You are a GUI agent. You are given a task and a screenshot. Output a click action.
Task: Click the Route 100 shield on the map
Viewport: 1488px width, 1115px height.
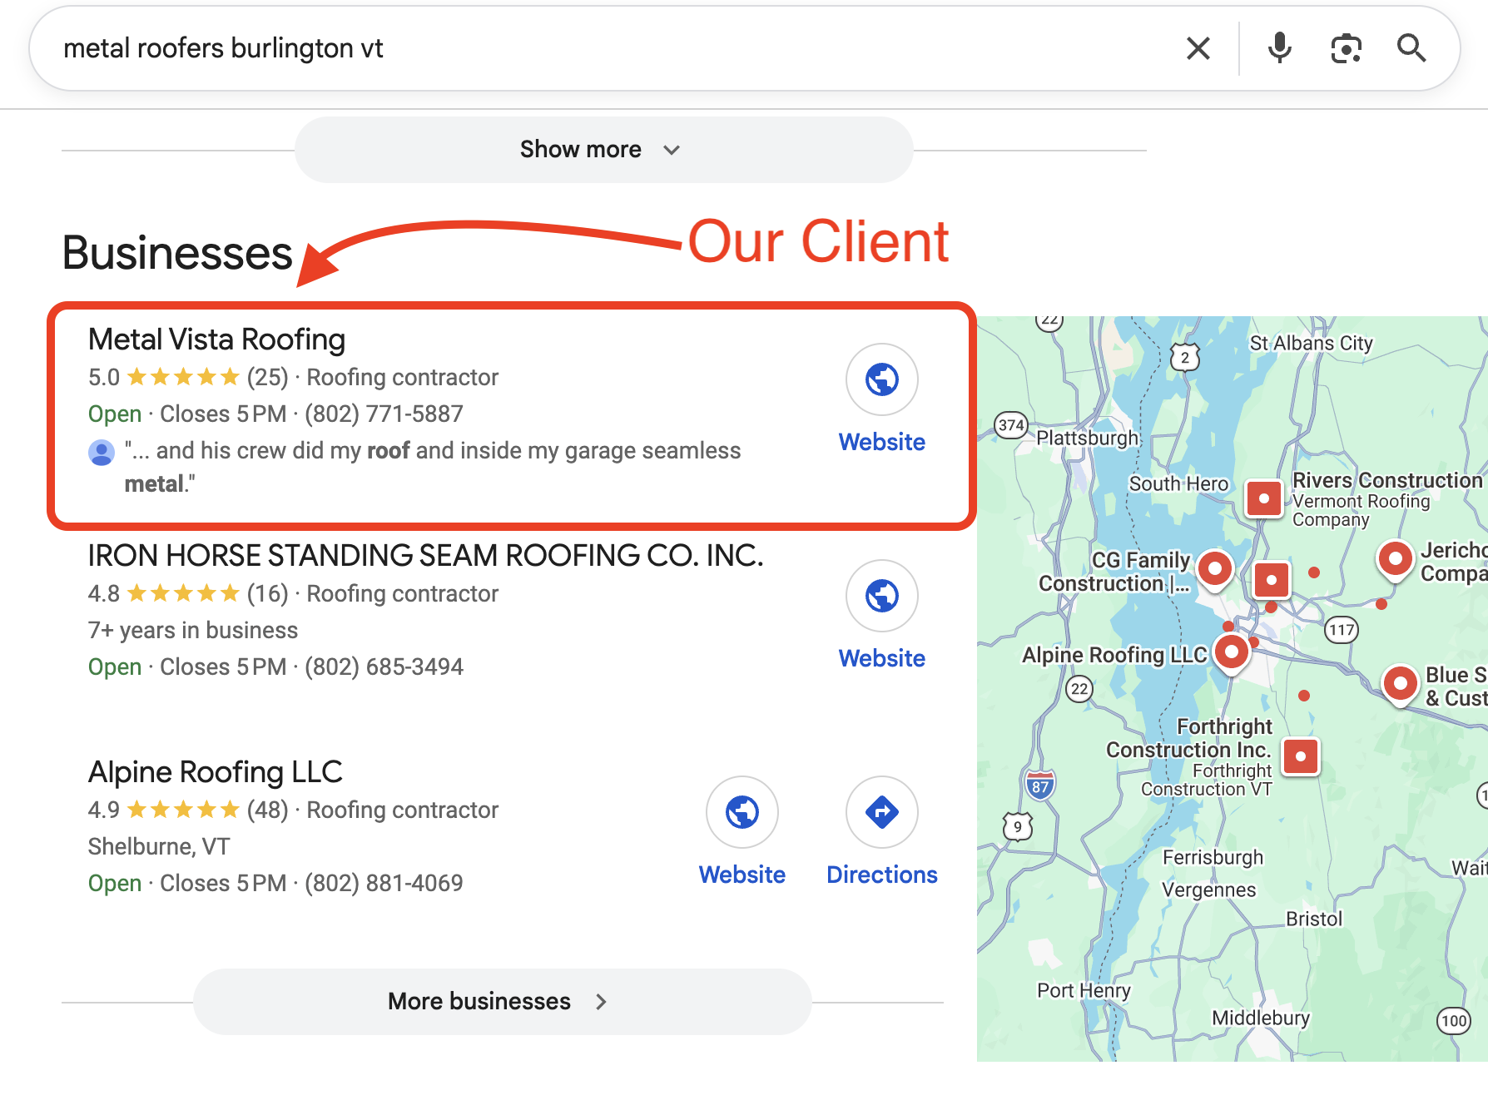[1454, 1021]
